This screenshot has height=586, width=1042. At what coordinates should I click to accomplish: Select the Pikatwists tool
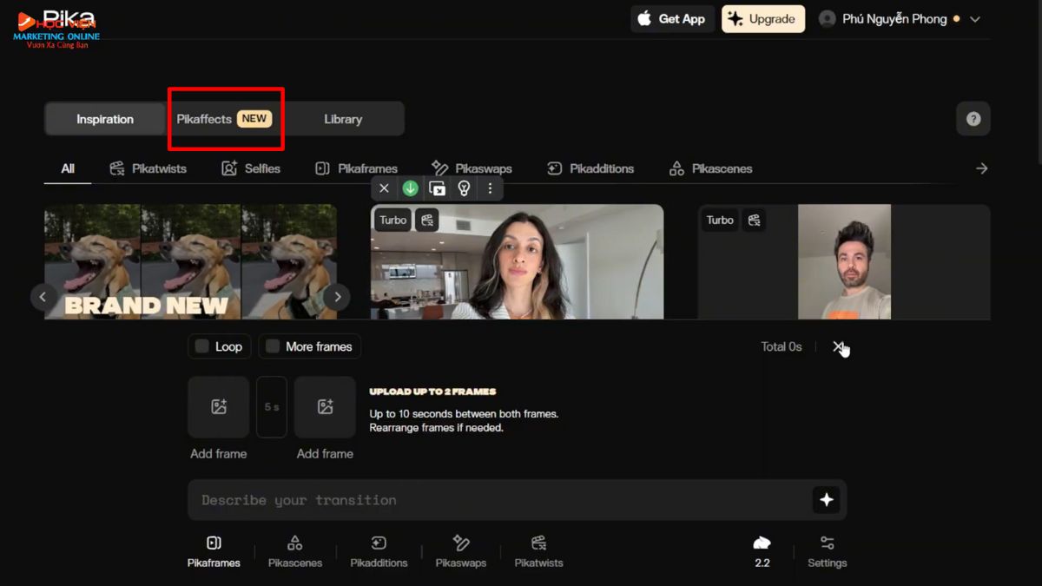tap(538, 552)
